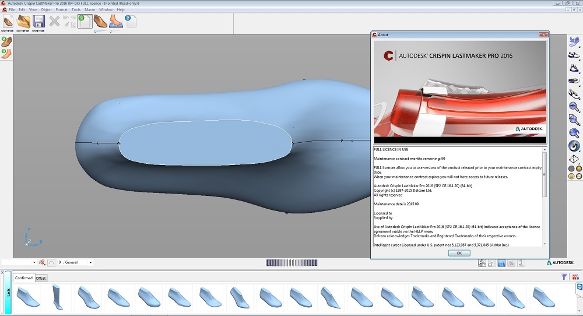
Task: Open the Tools menu
Action: (76, 10)
